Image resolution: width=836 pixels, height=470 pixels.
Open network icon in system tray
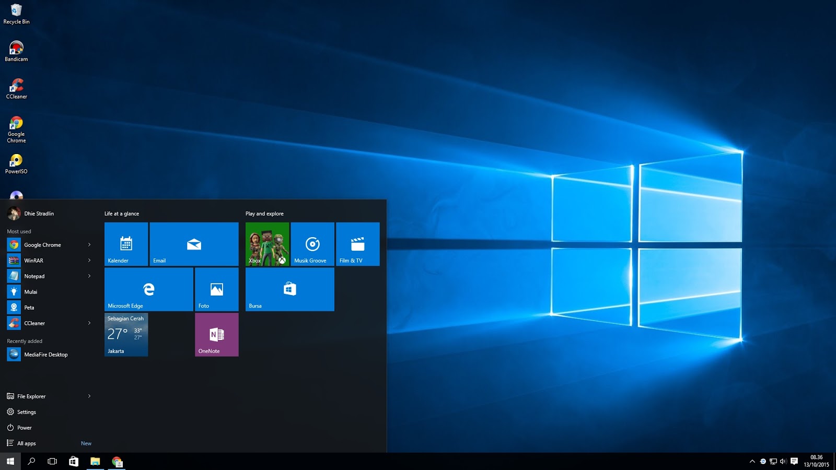pyautogui.click(x=773, y=461)
